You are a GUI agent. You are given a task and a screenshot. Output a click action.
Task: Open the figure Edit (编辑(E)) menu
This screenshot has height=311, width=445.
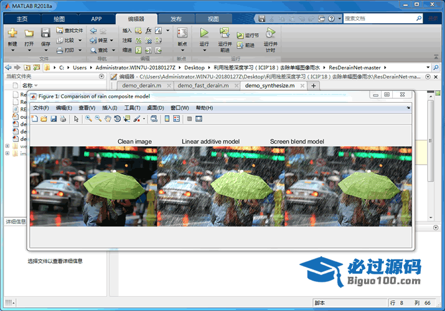64,108
